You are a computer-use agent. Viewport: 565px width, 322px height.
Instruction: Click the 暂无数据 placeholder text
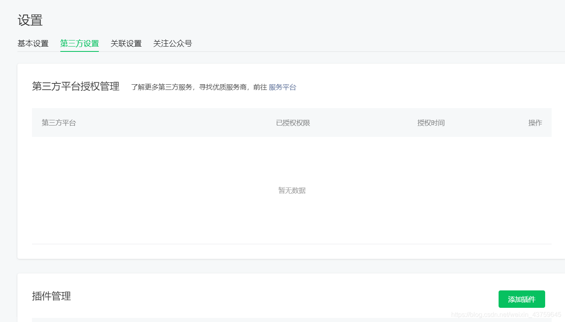pyautogui.click(x=292, y=190)
